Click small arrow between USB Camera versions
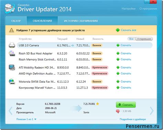This screenshot has width=163, height=130. tap(73, 45)
